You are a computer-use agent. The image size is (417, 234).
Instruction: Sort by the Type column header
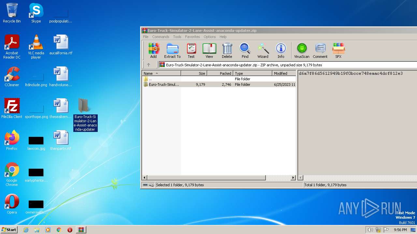(253, 73)
